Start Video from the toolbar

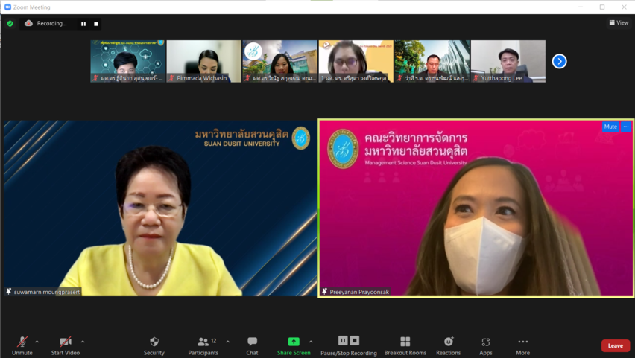tap(65, 346)
